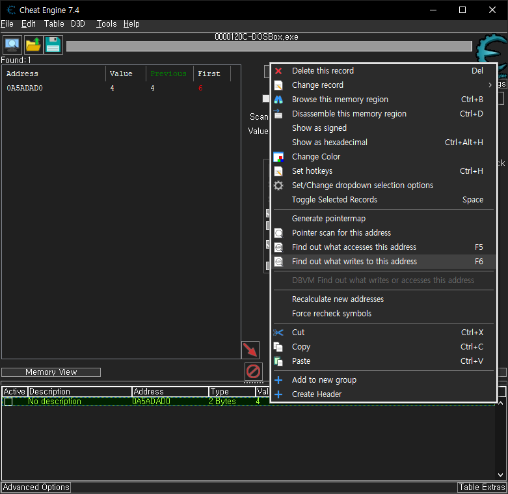Open the Tools menu

click(x=107, y=24)
